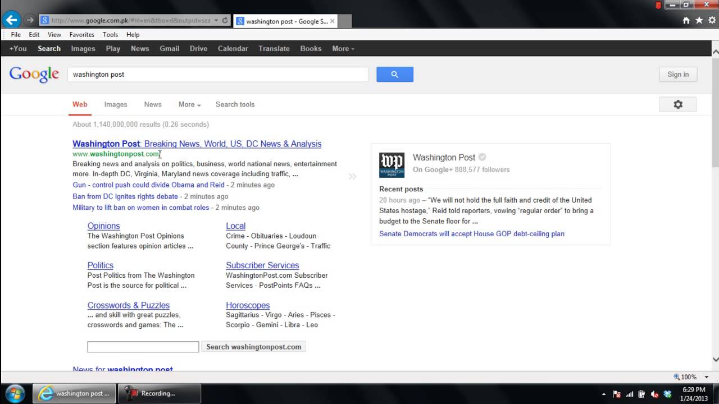The height and width of the screenshot is (404, 719).
Task: Open Crosswords & Puzzles sitelink
Action: click(129, 305)
